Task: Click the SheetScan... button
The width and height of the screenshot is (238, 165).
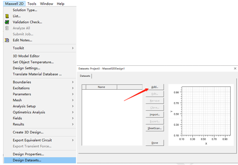Action: (155, 128)
